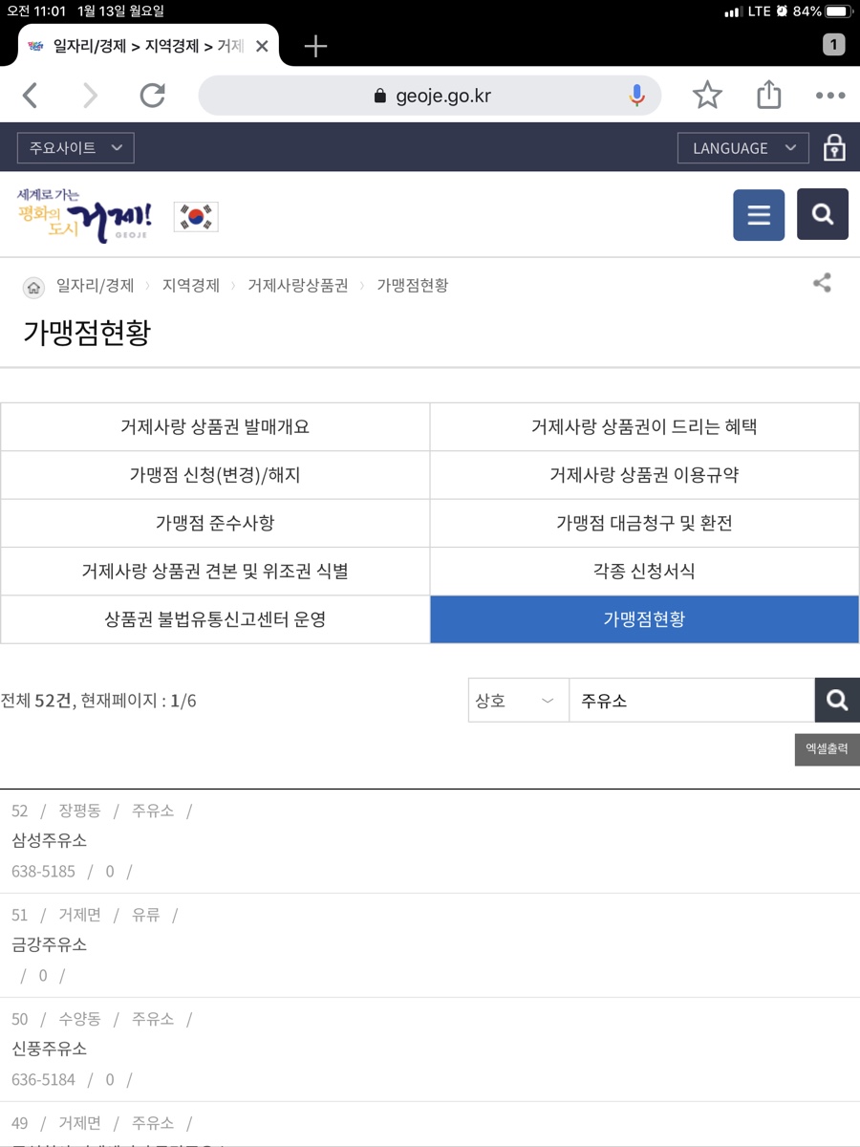This screenshot has height=1147, width=860.
Task: Run the 주유소 search with magnifier button
Action: [837, 701]
